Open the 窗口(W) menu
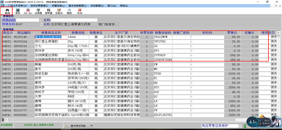 [112, 6]
